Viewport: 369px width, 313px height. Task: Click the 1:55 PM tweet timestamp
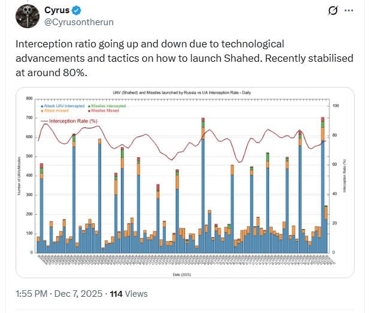(32, 294)
